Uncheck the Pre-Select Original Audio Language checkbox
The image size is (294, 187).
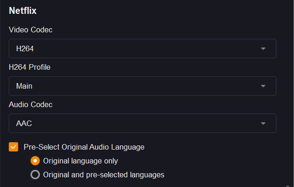coord(13,147)
